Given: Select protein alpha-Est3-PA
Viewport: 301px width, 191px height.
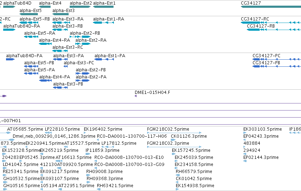Looking at the screenshot, I should point(60,59).
